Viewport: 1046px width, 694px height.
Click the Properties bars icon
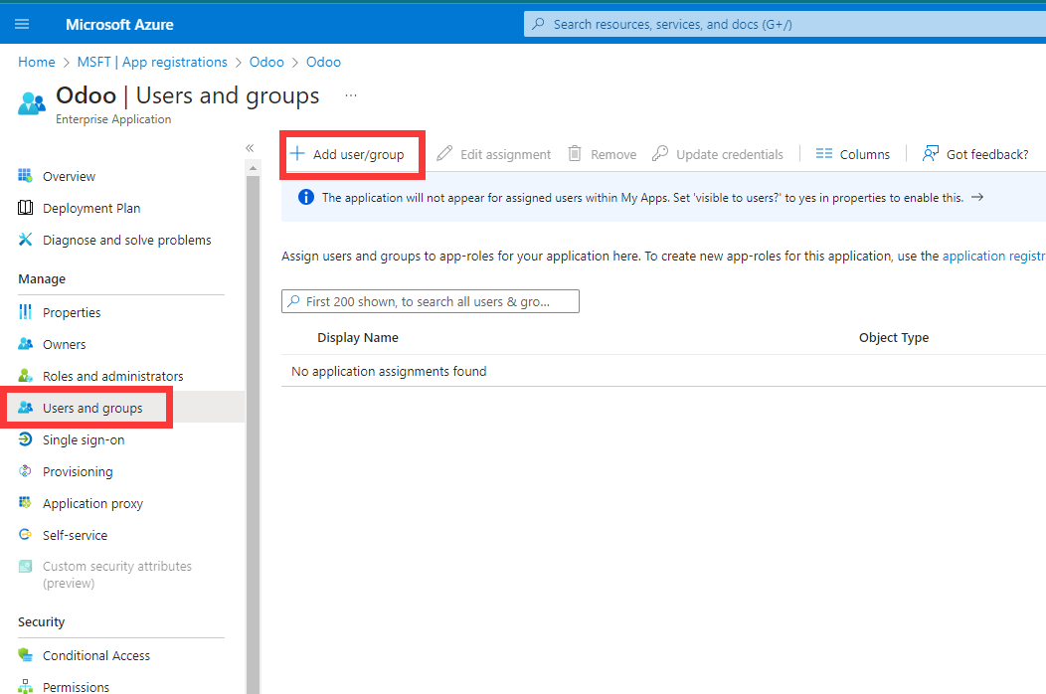[x=25, y=311]
